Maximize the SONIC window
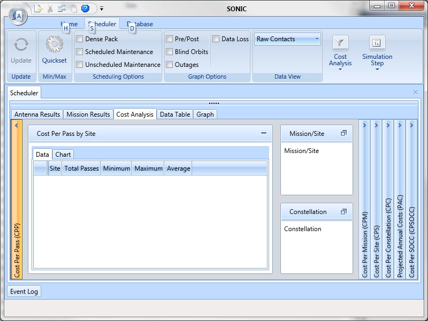 click(392, 6)
